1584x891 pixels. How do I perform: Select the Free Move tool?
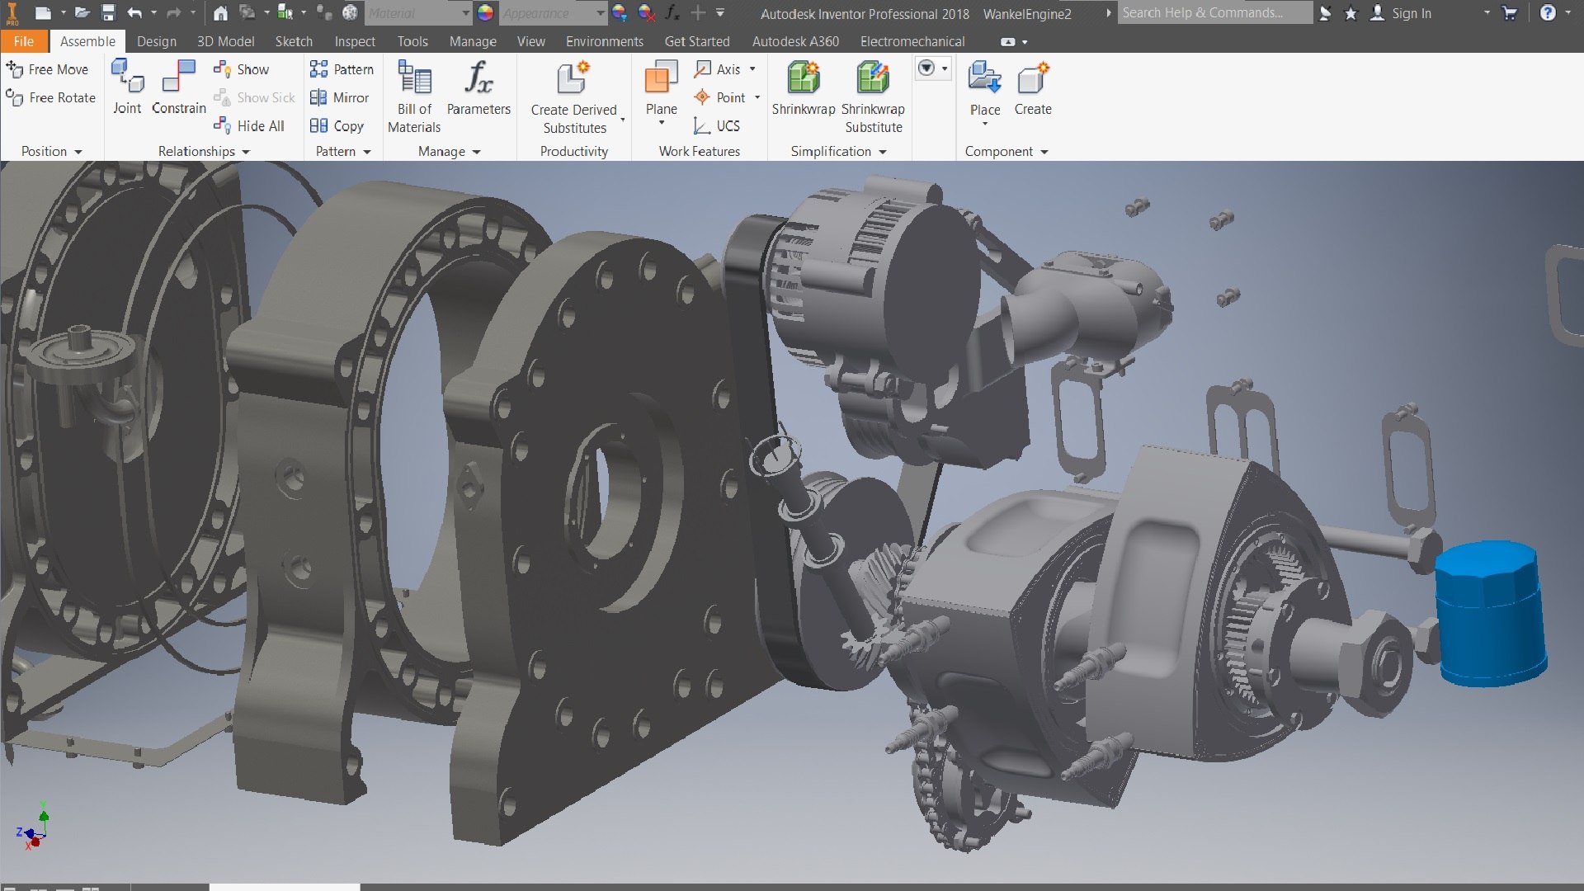click(47, 69)
